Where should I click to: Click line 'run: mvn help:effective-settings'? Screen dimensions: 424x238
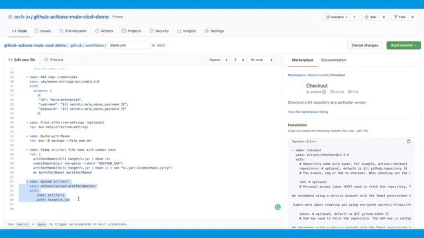(x=59, y=127)
